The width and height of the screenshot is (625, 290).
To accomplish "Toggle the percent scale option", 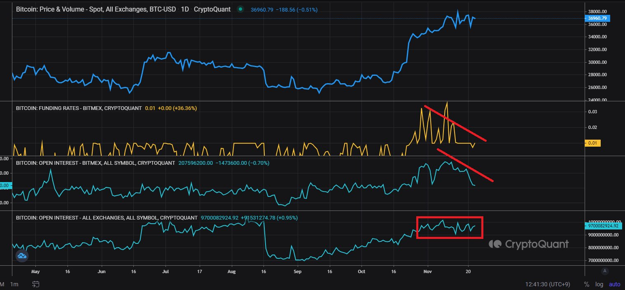I will [587, 284].
